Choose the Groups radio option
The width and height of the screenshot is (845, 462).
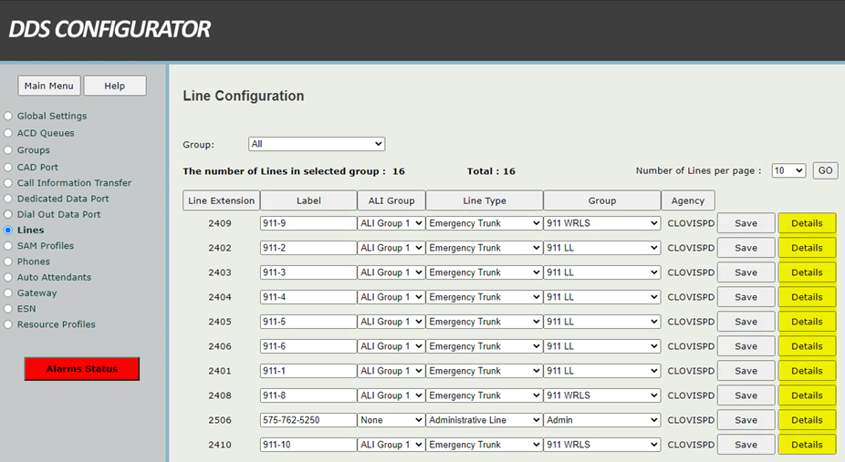click(8, 150)
